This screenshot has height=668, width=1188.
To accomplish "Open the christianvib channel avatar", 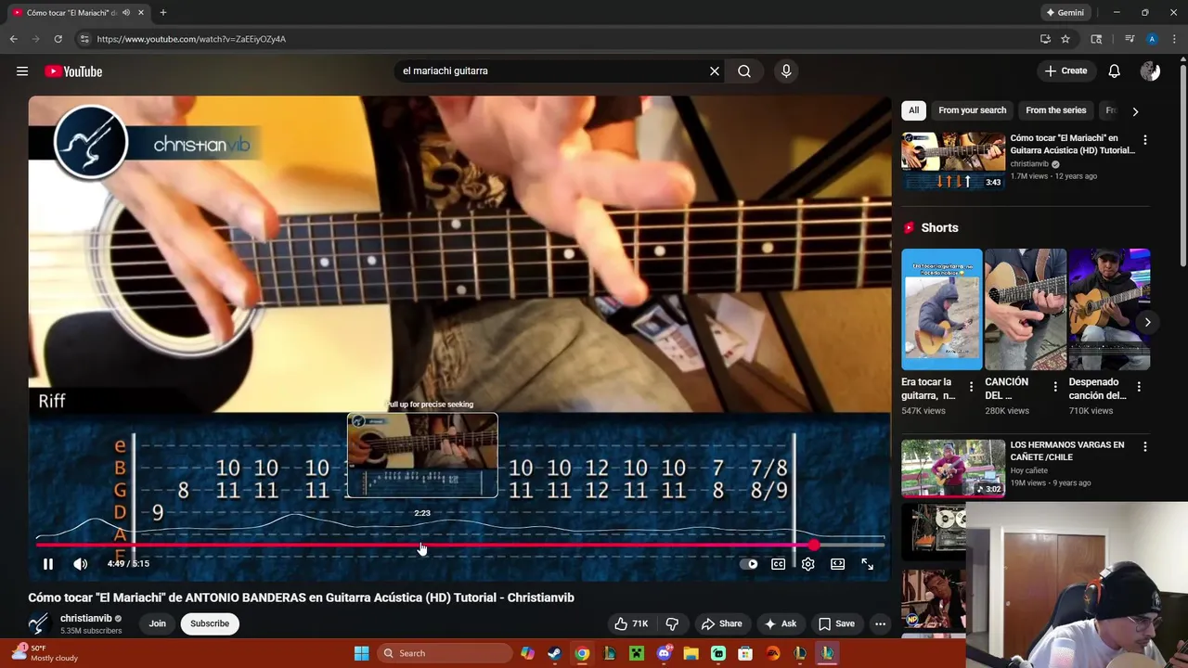I will [38, 623].
